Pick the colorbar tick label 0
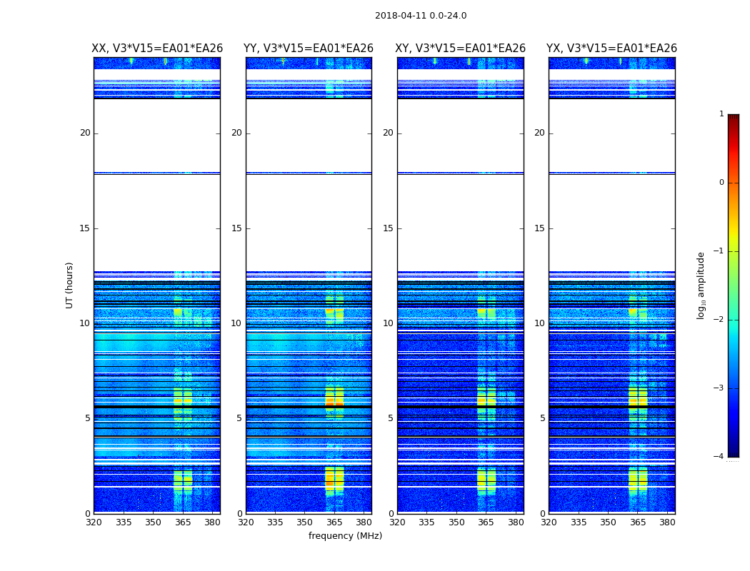Screen dimensions: 750x571 721,183
